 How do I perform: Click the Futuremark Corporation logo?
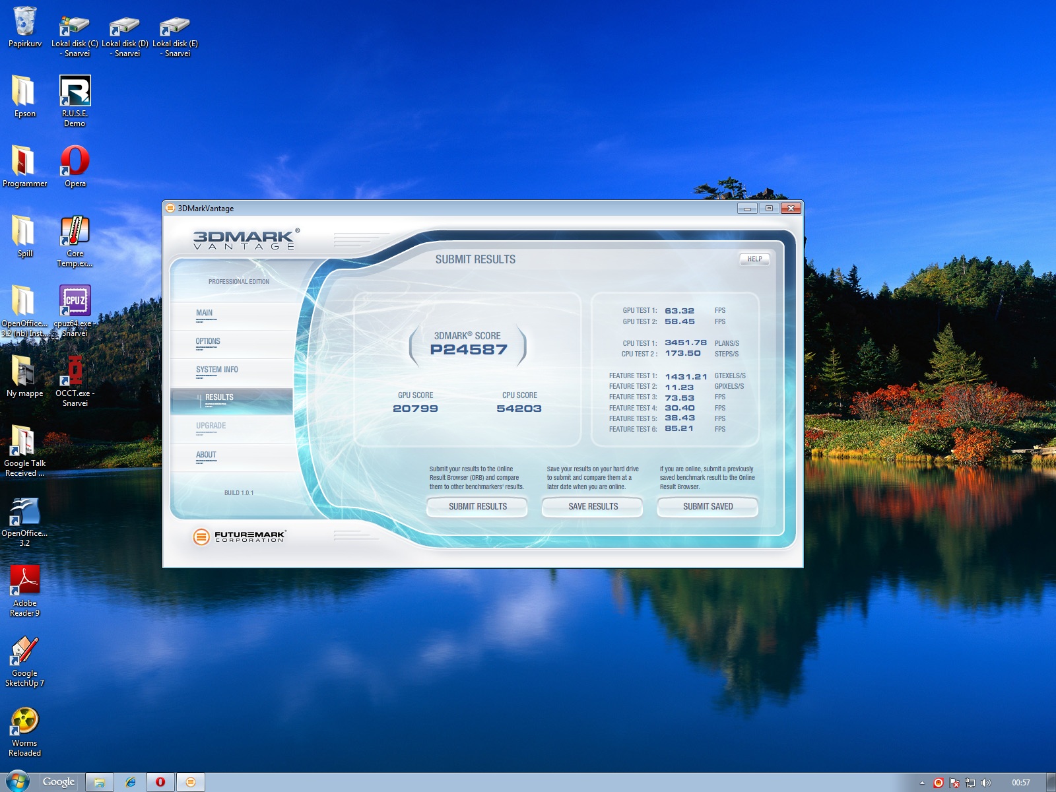[239, 537]
